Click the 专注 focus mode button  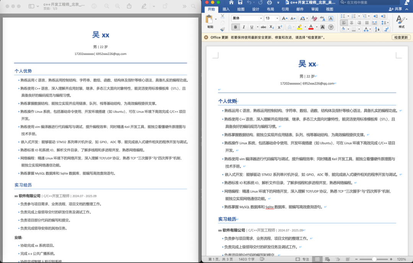click(302, 259)
